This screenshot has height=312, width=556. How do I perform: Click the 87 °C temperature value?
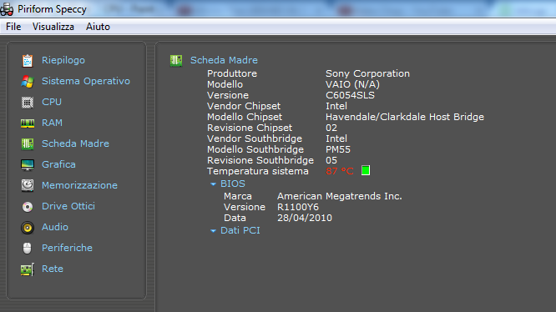(340, 171)
